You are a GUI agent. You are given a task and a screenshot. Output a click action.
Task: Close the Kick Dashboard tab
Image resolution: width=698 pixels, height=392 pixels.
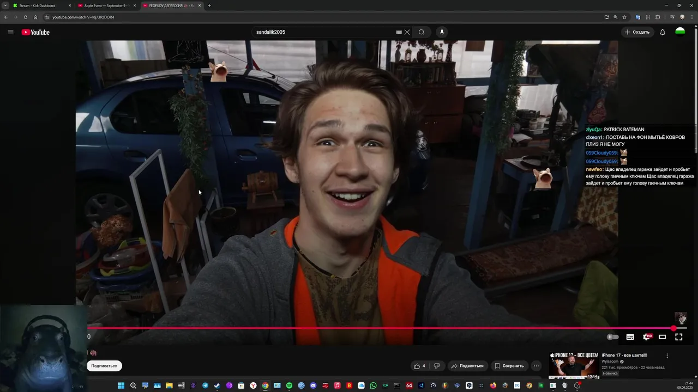[x=70, y=5]
